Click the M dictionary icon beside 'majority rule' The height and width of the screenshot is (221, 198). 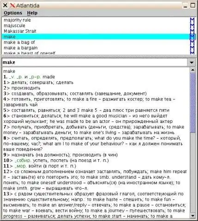tap(192, 20)
